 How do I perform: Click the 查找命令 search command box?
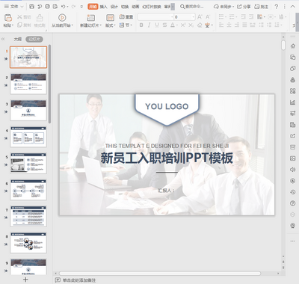click(192, 7)
